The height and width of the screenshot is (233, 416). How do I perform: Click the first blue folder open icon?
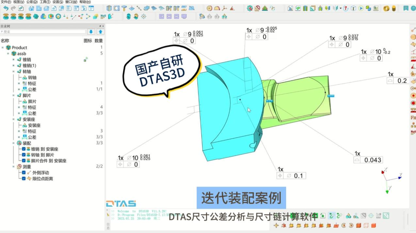(x=31, y=8)
